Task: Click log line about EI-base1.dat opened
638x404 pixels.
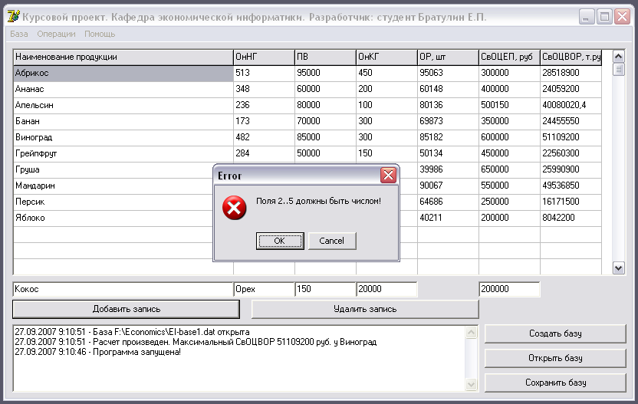Action: [x=132, y=332]
